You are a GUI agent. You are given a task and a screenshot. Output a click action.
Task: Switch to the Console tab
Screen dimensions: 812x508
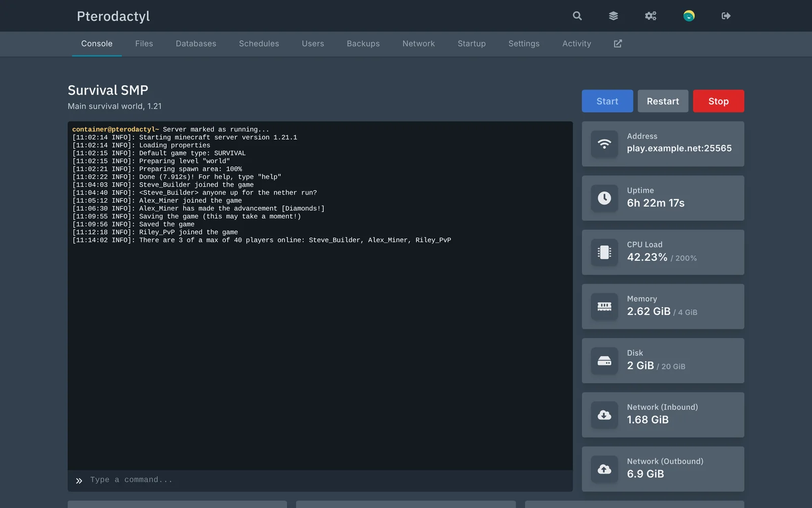(97, 44)
